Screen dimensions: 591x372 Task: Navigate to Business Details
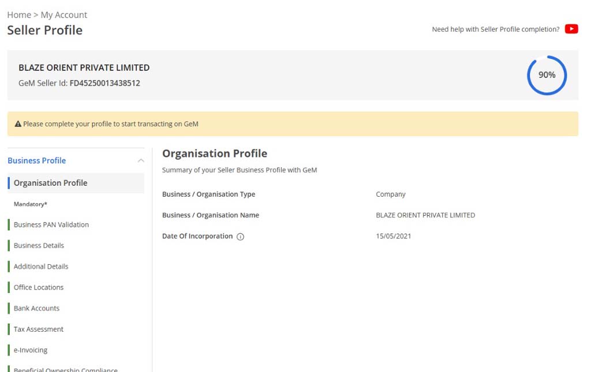click(x=39, y=246)
